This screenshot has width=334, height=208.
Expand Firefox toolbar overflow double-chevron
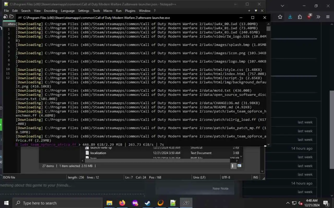click(318, 17)
